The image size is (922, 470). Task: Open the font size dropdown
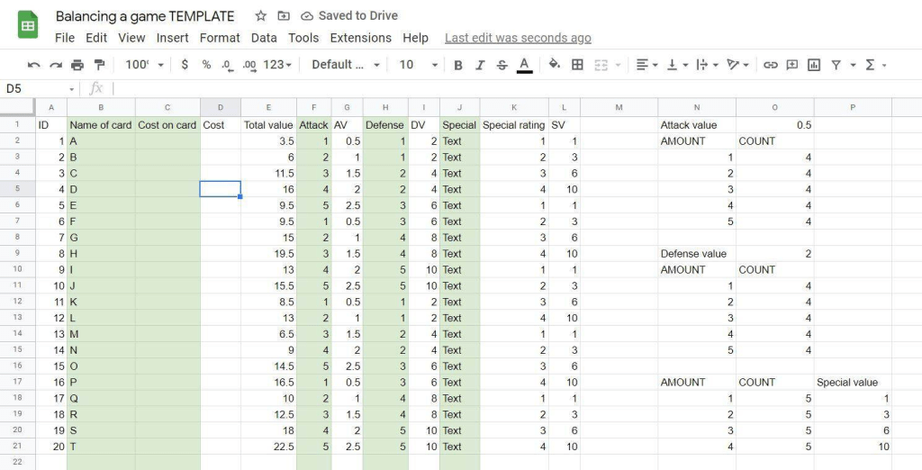[x=418, y=65]
